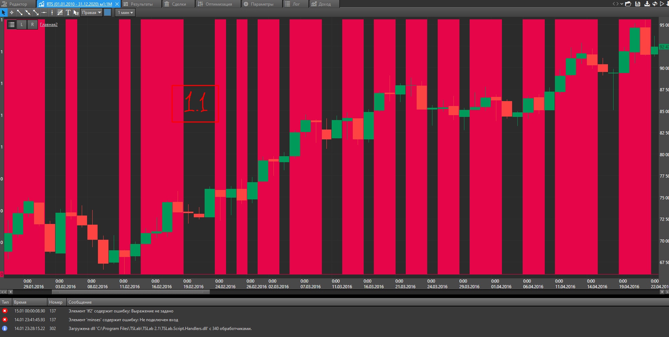Click the 29.01.2016 date axis label
This screenshot has height=337, width=669.
pos(34,287)
